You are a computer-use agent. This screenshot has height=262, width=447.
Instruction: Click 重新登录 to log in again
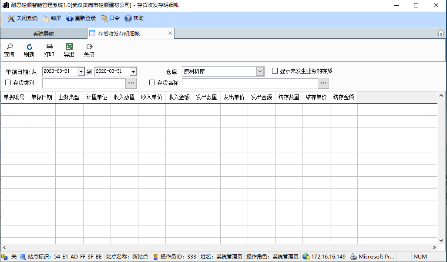81,18
